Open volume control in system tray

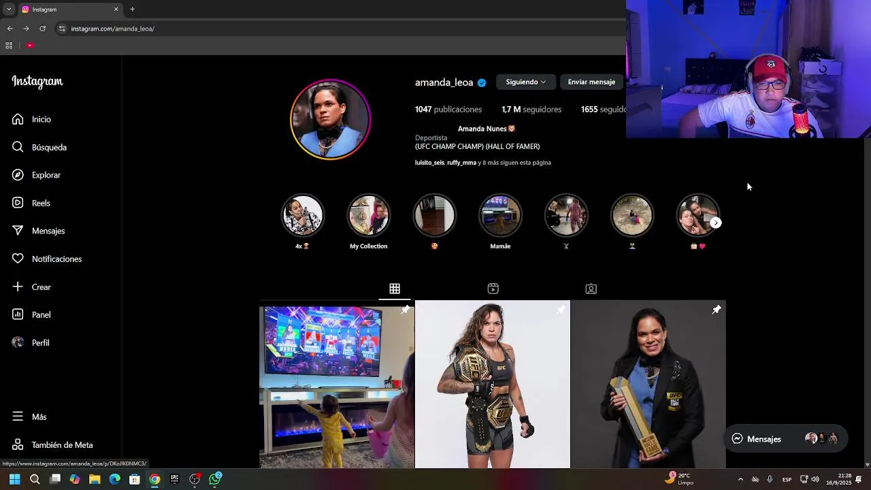(815, 479)
